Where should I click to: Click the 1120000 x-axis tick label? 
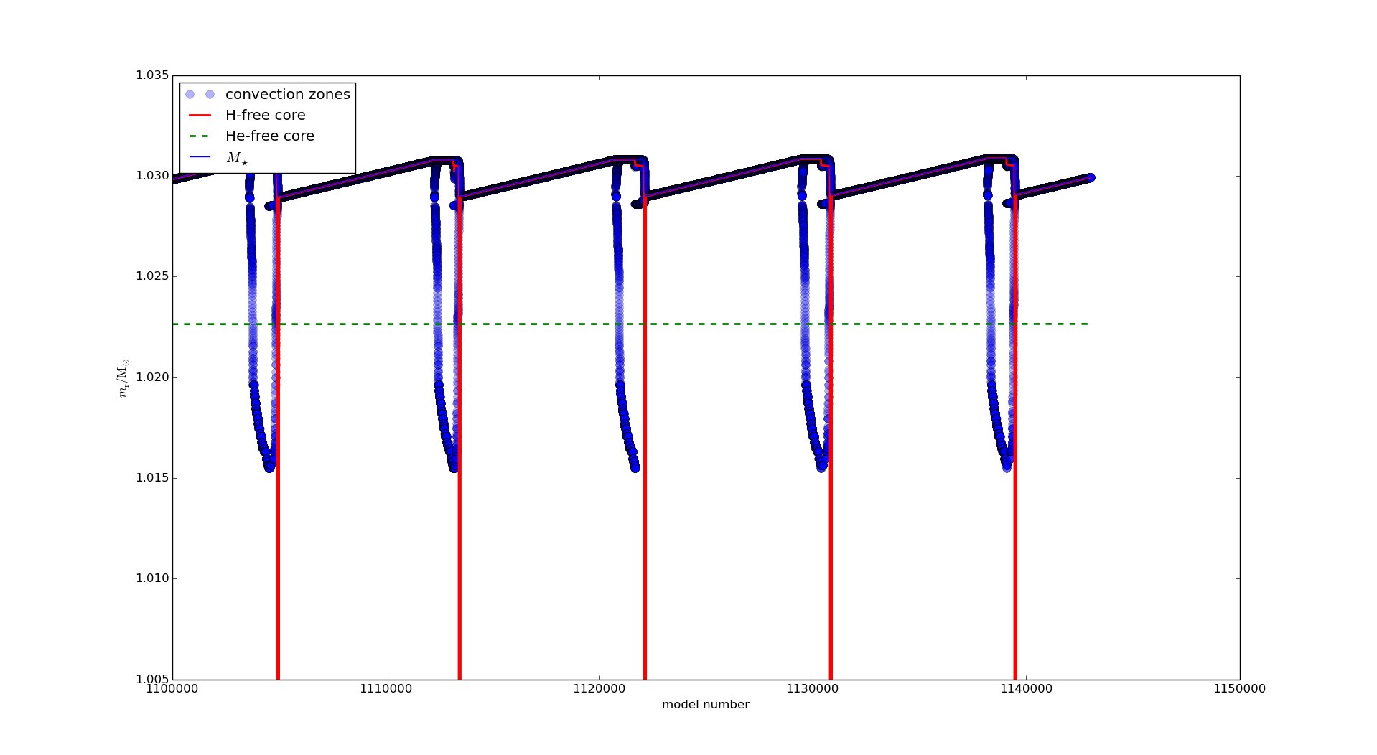click(599, 689)
